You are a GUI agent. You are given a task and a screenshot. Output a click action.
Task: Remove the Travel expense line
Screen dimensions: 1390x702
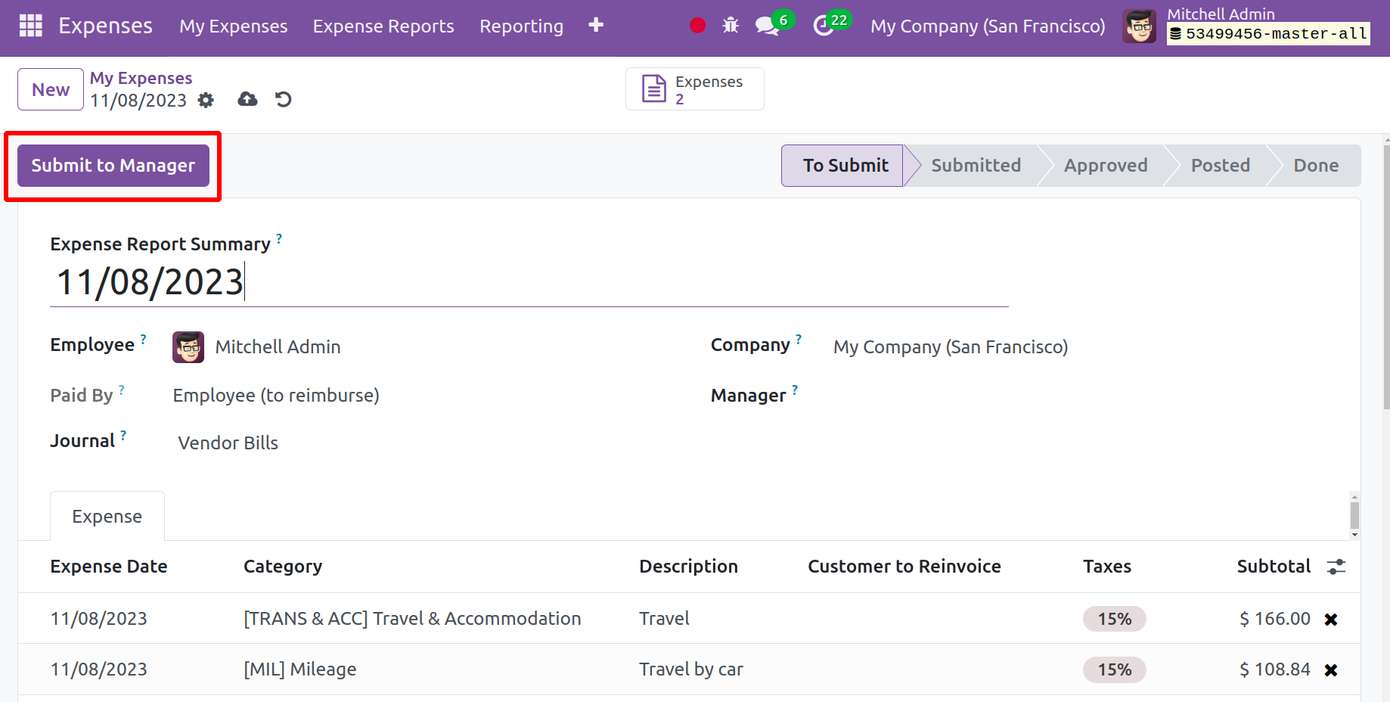point(1331,620)
